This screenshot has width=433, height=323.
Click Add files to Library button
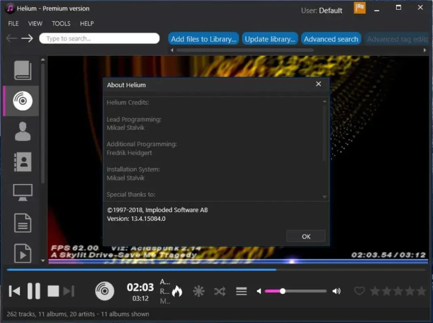click(x=203, y=39)
